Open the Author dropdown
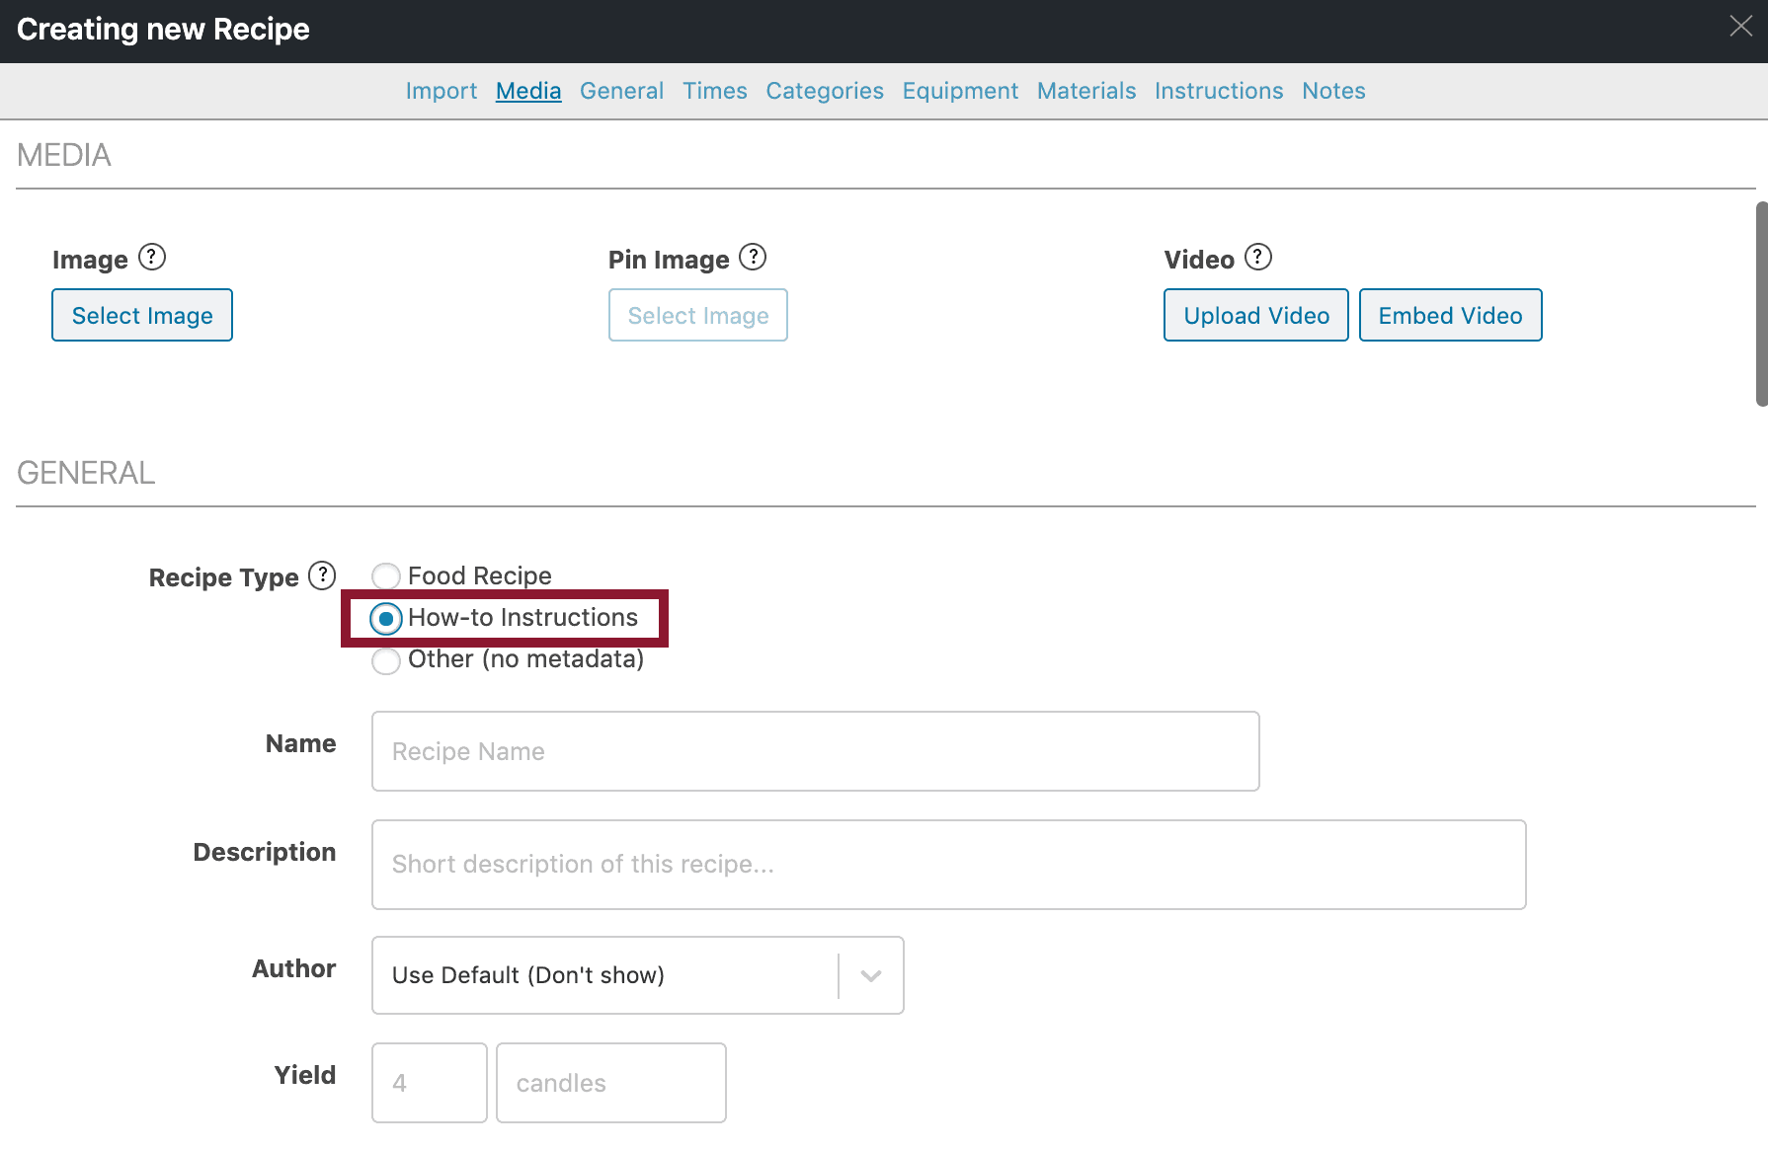Screen dimensions: 1768x1149 click(x=638, y=975)
